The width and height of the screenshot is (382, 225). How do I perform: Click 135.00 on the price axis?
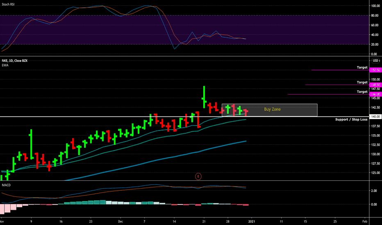pos(375,135)
